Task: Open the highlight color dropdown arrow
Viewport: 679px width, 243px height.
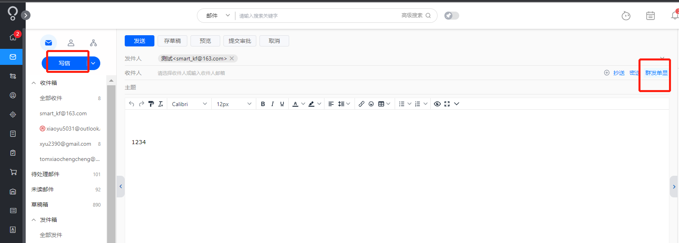Action: [319, 104]
